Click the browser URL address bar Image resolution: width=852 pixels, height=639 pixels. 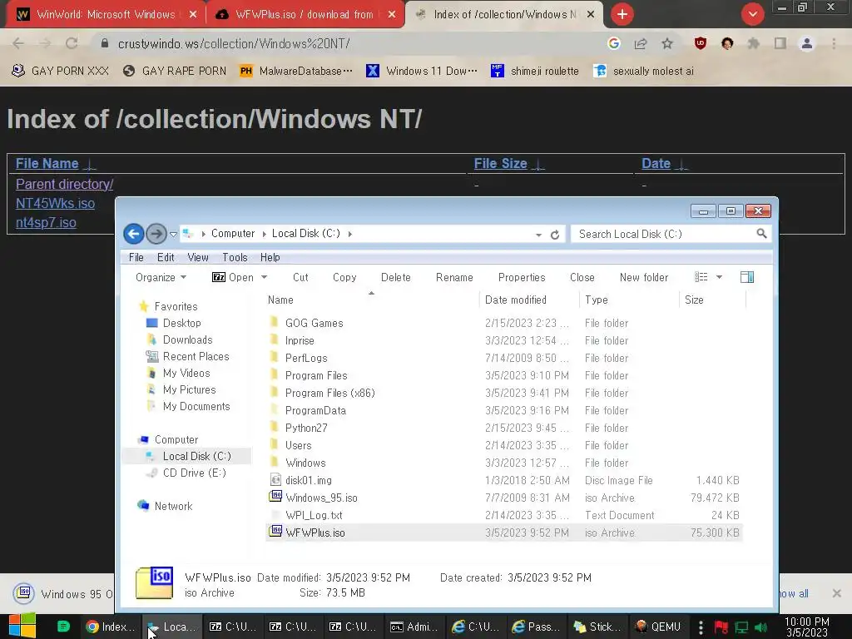[x=348, y=43]
